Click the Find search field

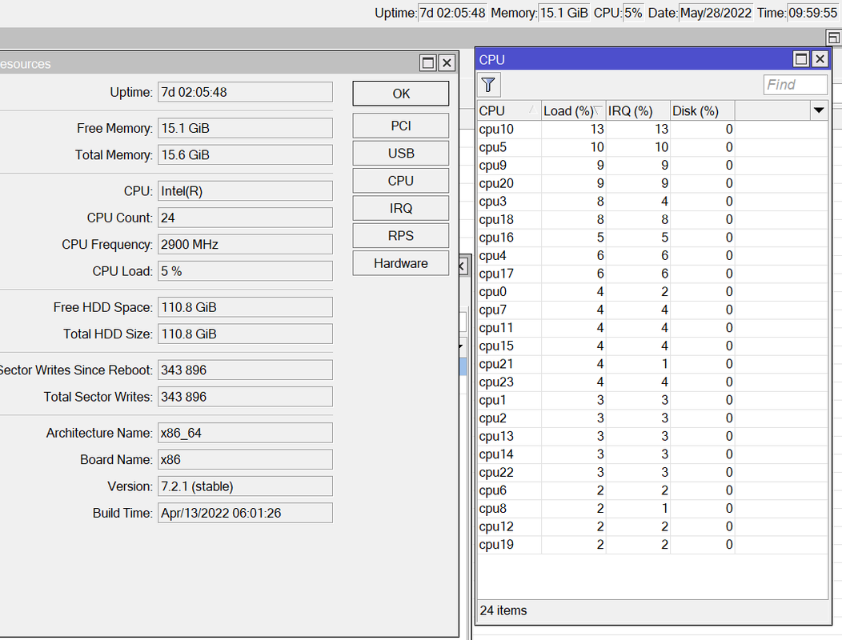(x=796, y=85)
